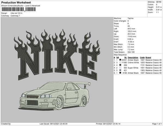Click thread code '1131'
The height and width of the screenshot is (126, 163).
point(143,65)
